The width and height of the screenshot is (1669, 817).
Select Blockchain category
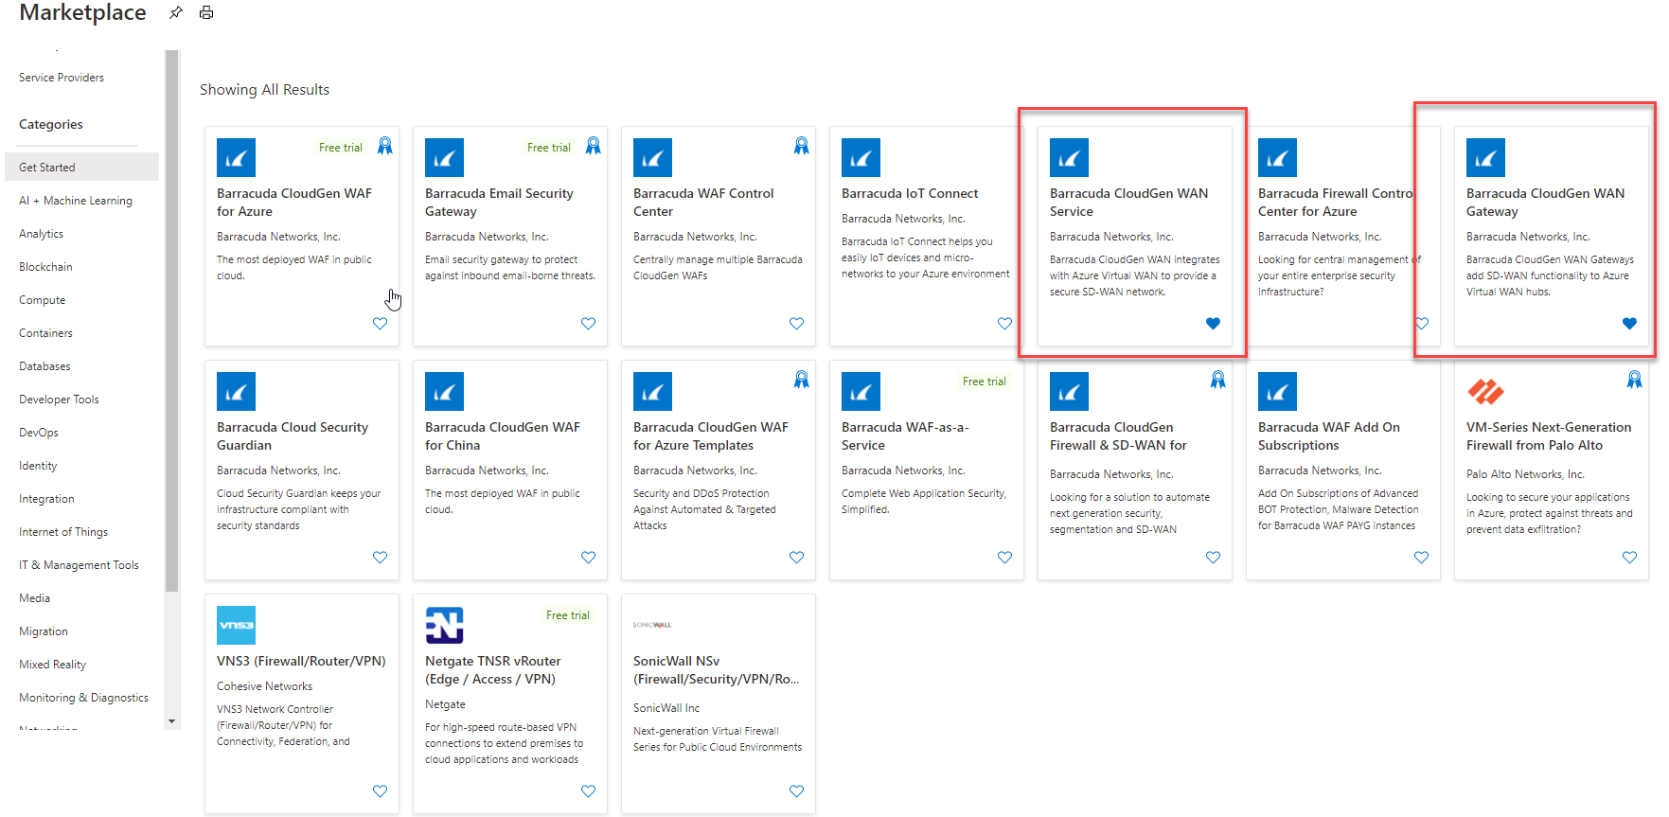click(45, 267)
